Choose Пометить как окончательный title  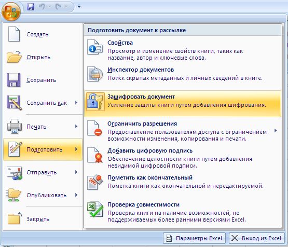pos(150,177)
